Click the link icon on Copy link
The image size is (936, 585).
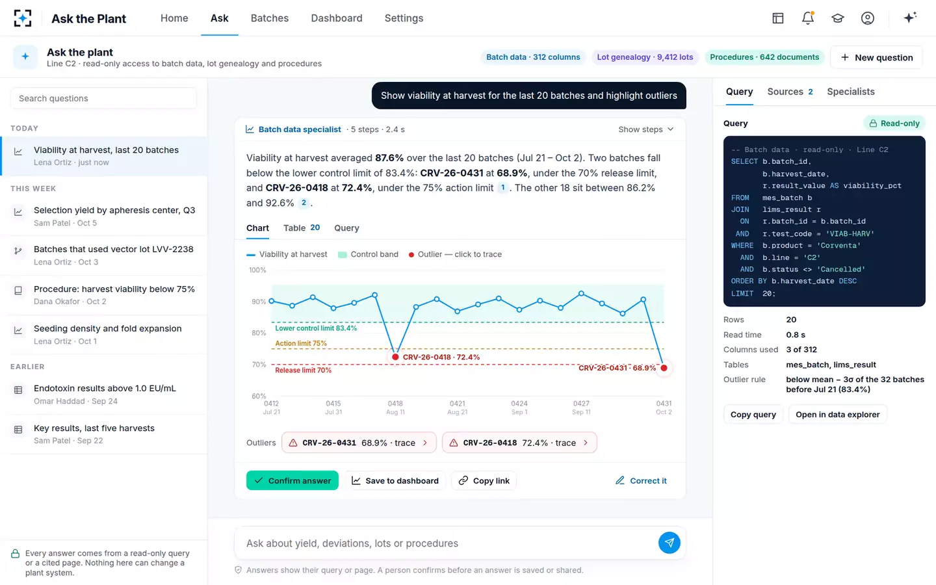click(x=463, y=480)
